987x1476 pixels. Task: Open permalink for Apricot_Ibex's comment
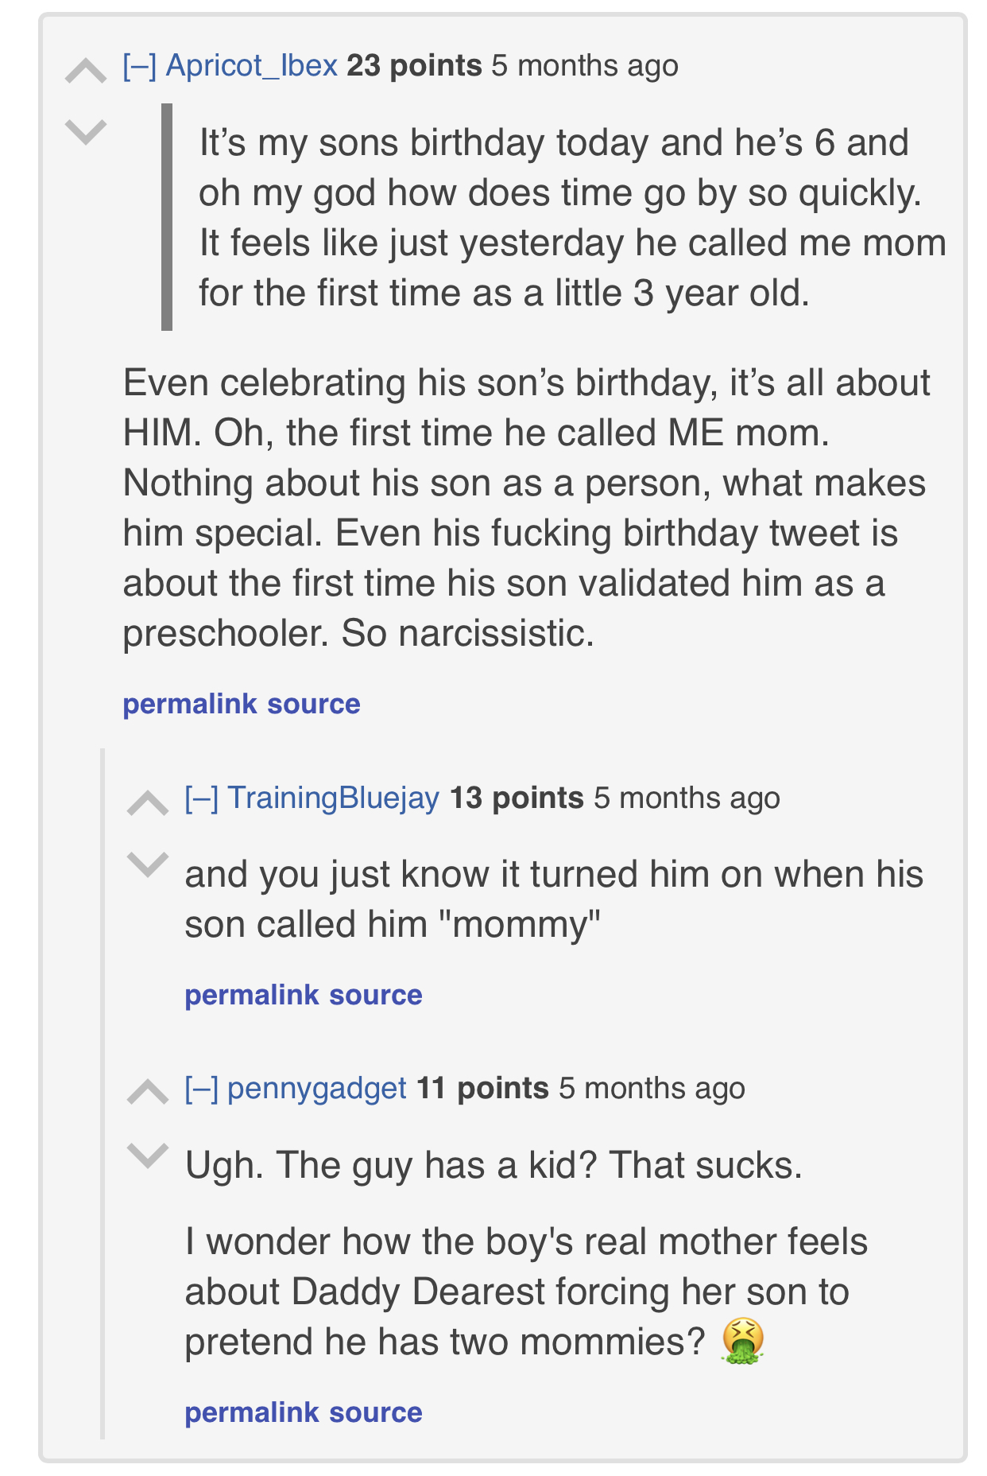tap(190, 704)
